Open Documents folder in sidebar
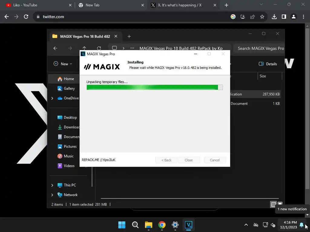 [x=68, y=137]
